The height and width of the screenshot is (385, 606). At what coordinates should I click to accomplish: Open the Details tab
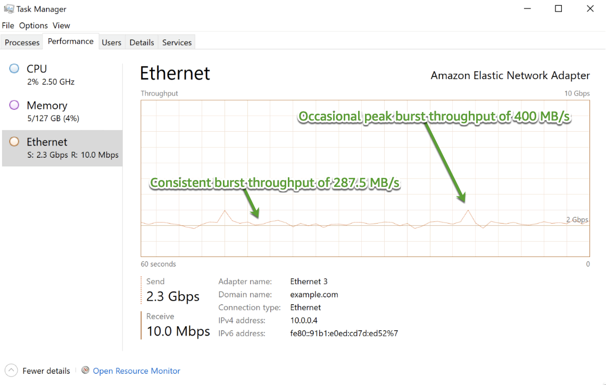click(141, 42)
